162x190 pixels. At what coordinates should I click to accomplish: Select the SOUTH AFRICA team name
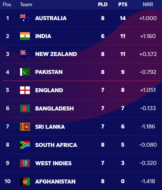[x=56, y=145]
